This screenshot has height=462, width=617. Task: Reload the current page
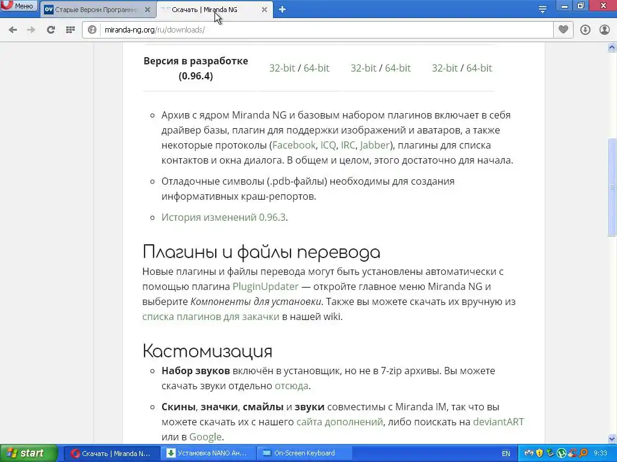(51, 29)
